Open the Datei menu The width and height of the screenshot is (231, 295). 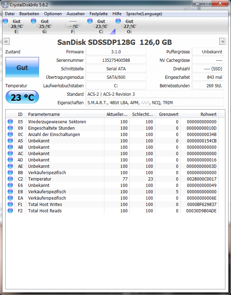pos(10,14)
